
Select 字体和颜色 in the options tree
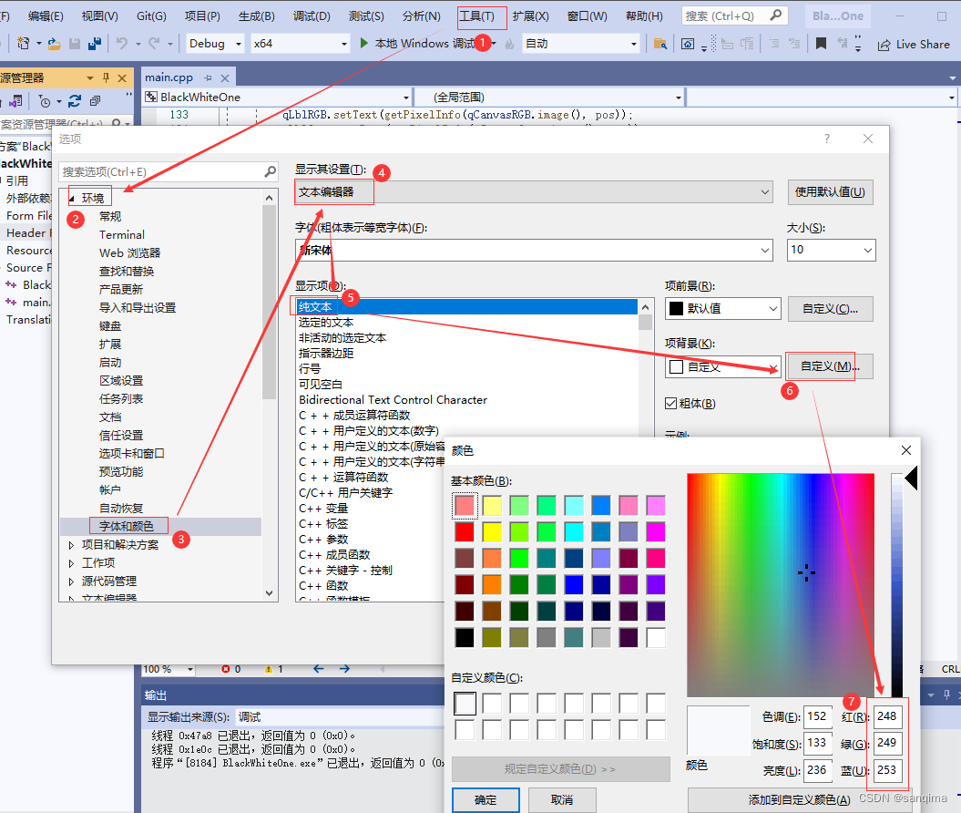tap(127, 526)
